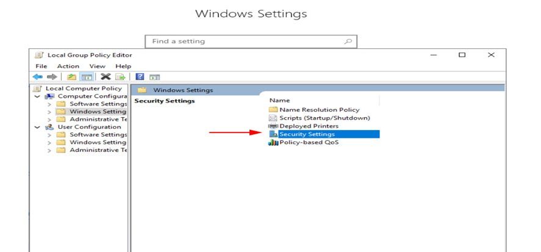Expand Administrative Templates under Computer Configuration
The image size is (541, 252).
(x=49, y=120)
